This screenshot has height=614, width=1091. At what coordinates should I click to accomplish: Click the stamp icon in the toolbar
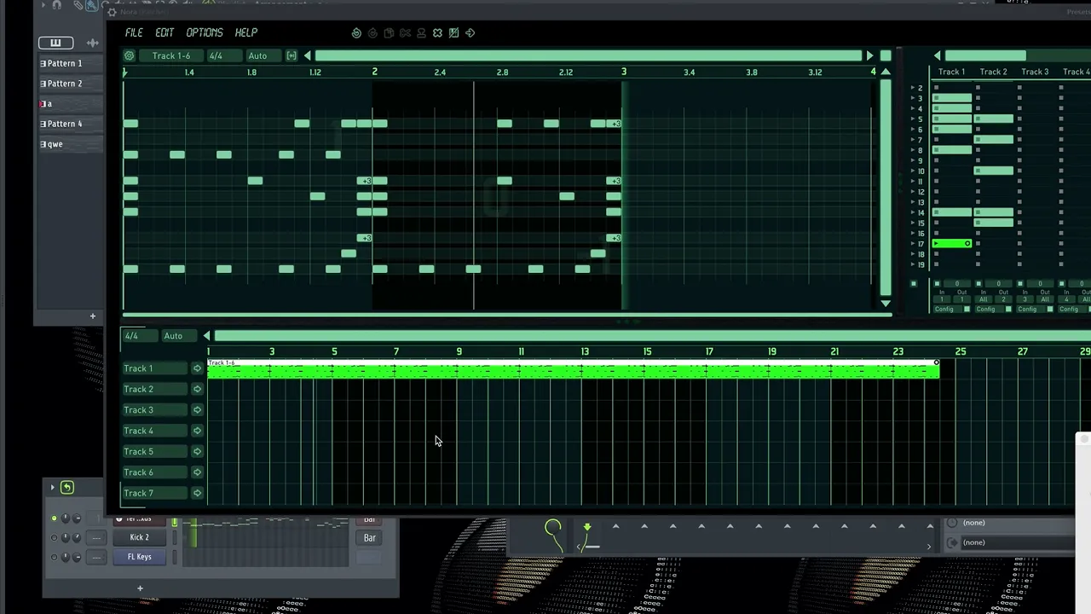[x=421, y=33]
